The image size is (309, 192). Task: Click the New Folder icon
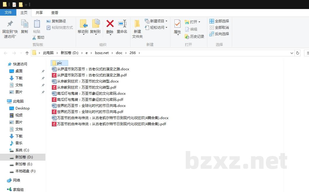click(x=137, y=24)
